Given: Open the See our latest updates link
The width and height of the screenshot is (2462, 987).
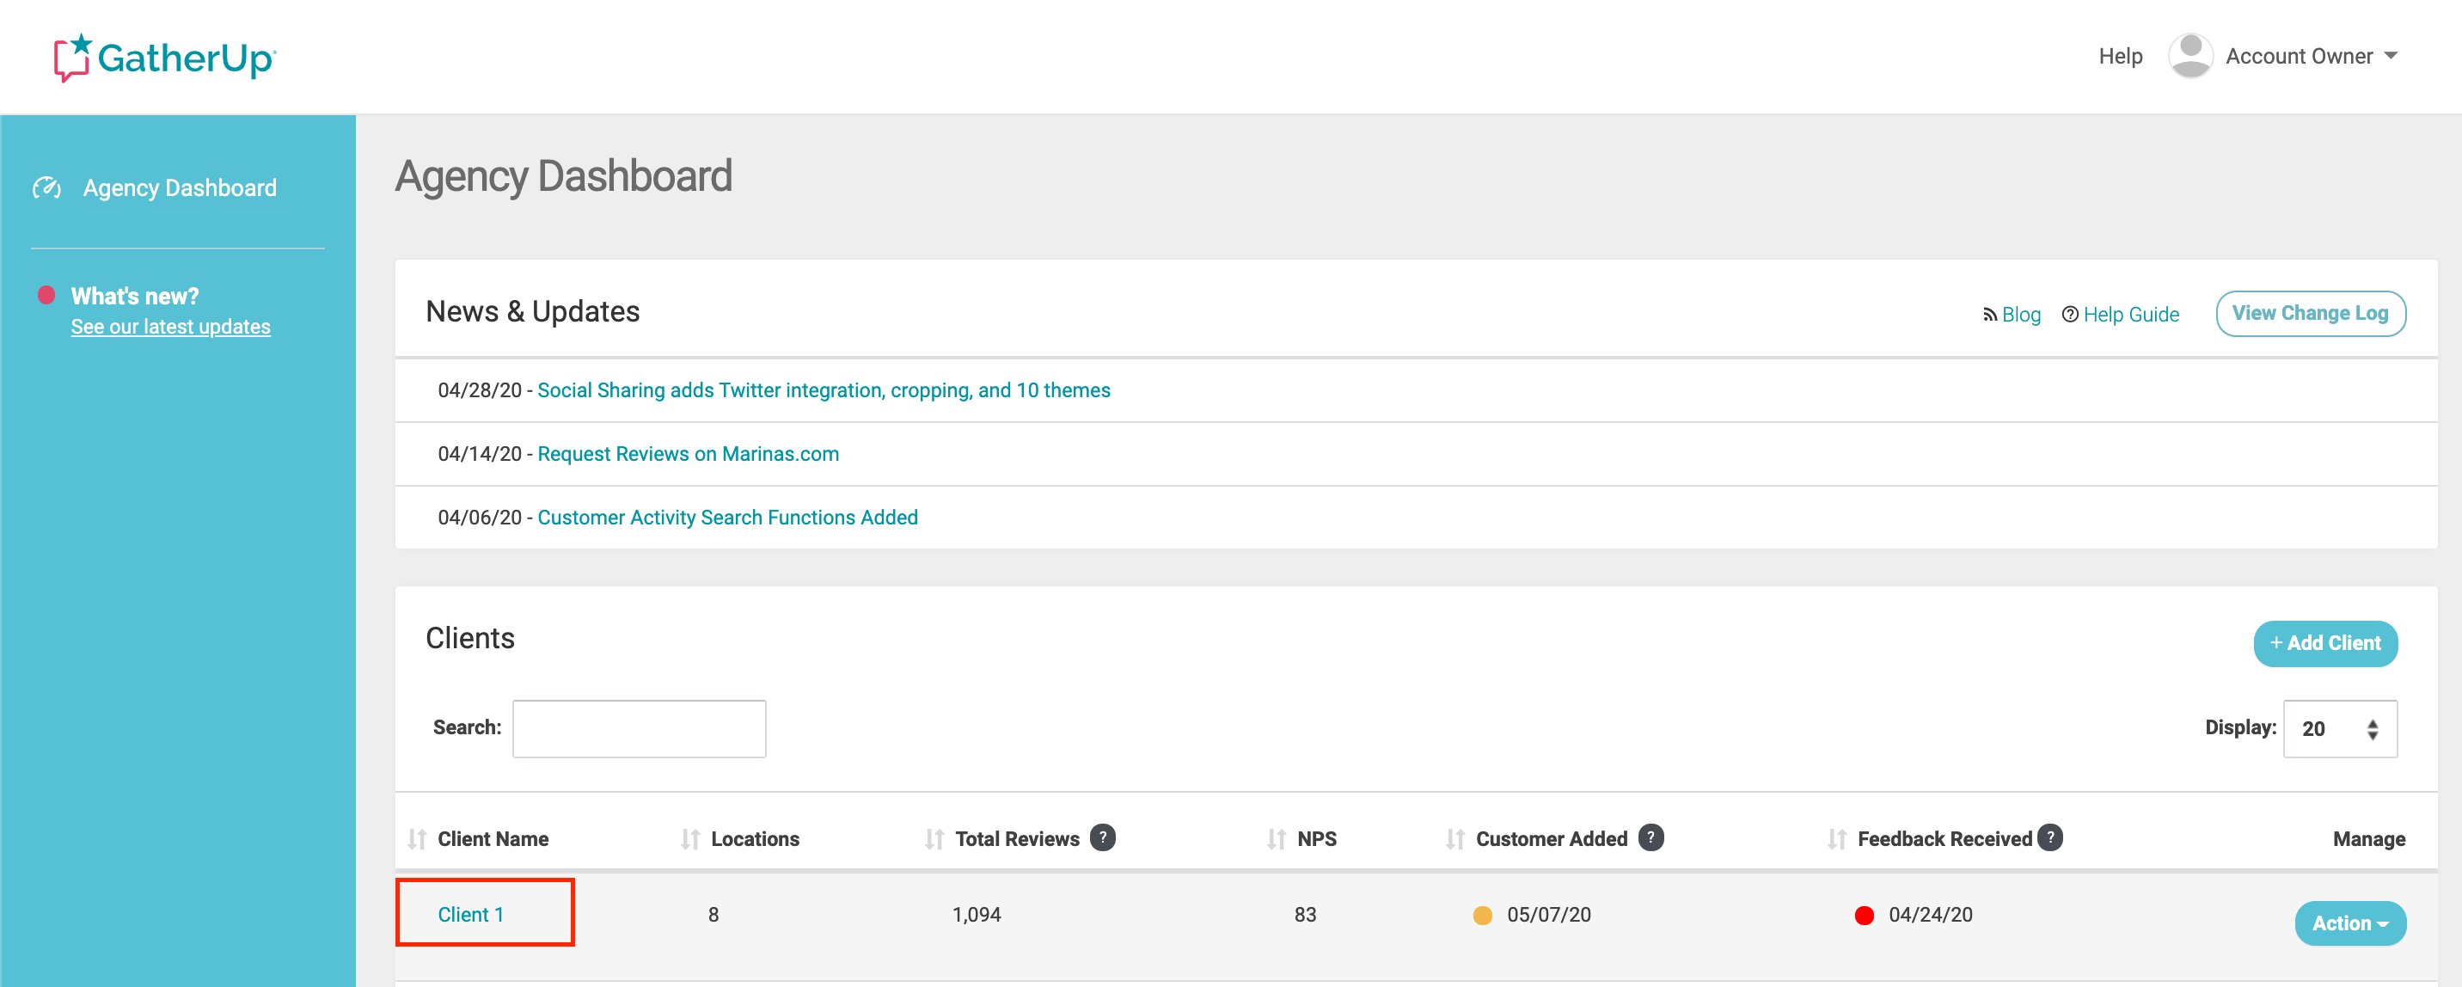Looking at the screenshot, I should coord(171,326).
